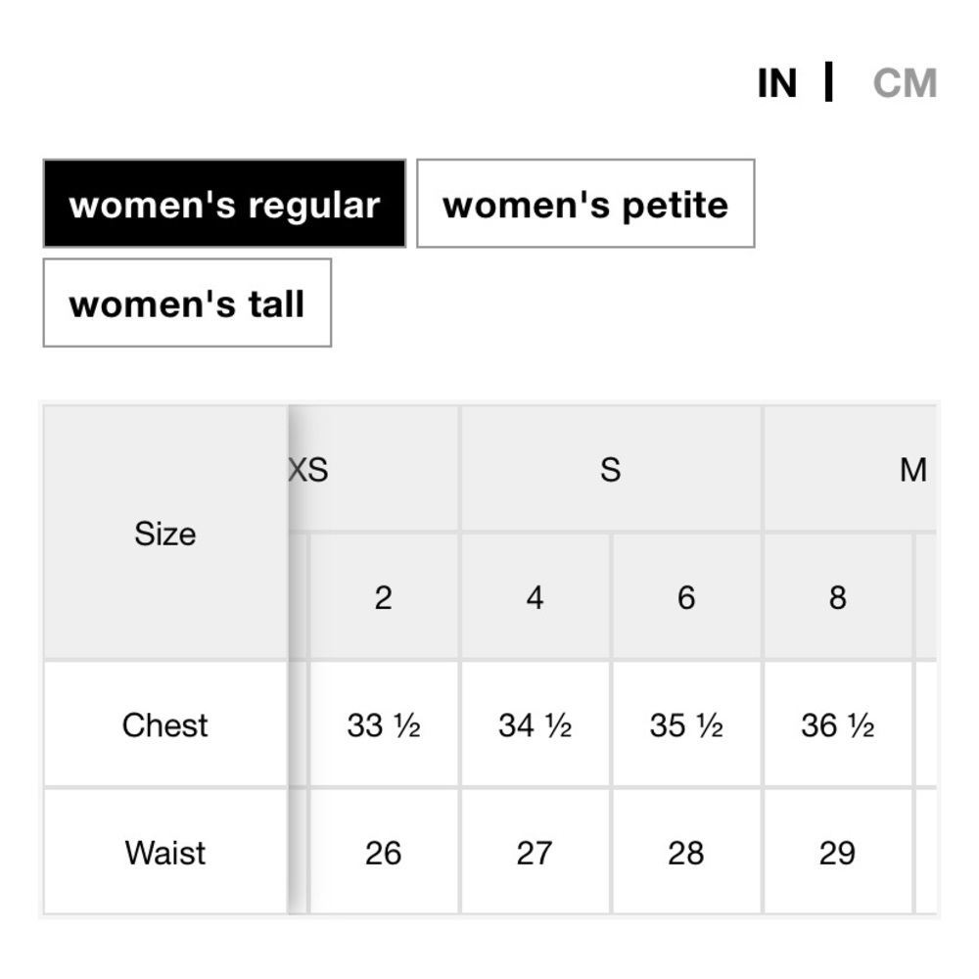Select the women's petite tab
Viewport: 979px width, 979px height.
click(585, 204)
